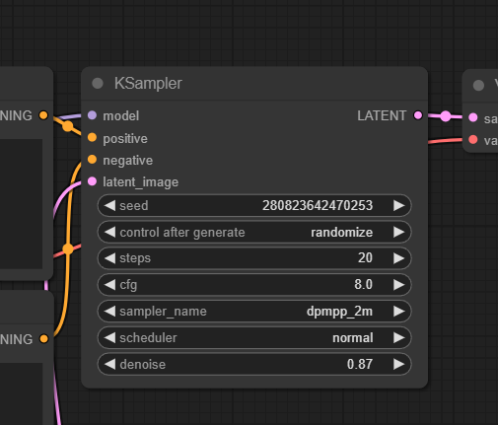Select the KSampler node title
Viewport: 498px width, 425px height.
click(148, 84)
